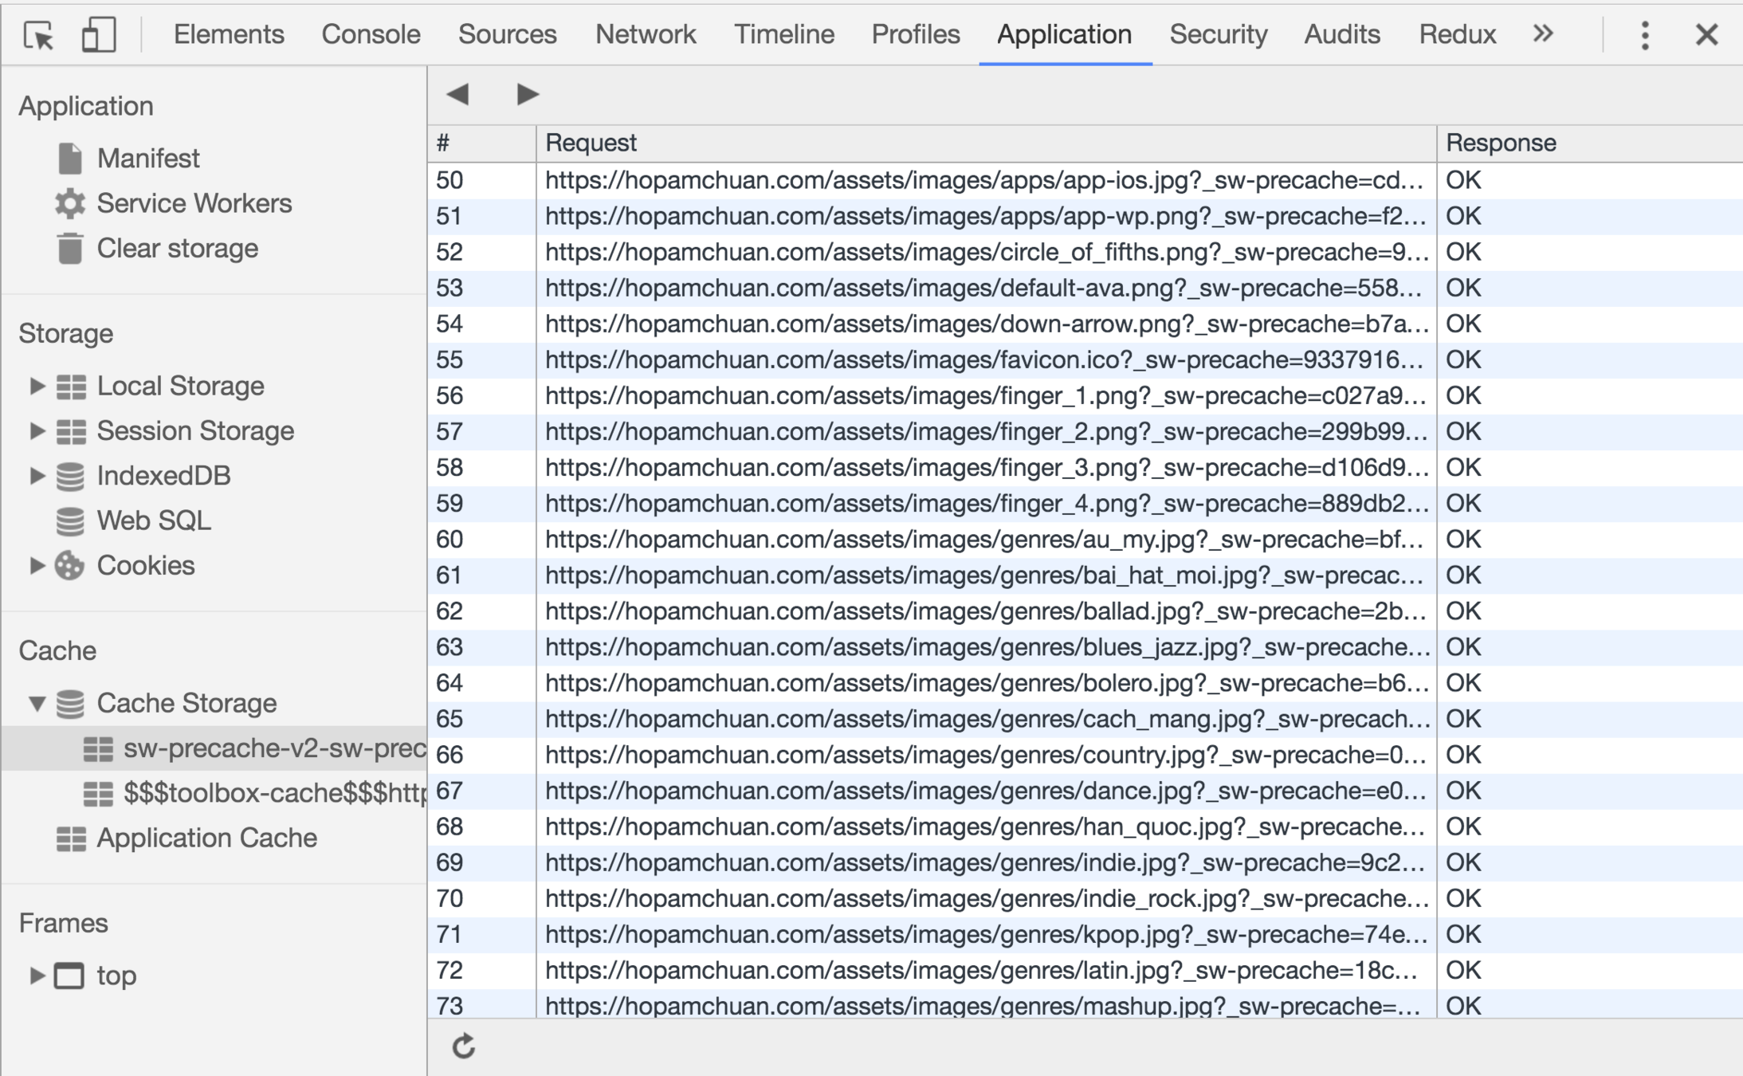Click the refresh cache icon
Image resolution: width=1743 pixels, height=1076 pixels.
click(464, 1046)
